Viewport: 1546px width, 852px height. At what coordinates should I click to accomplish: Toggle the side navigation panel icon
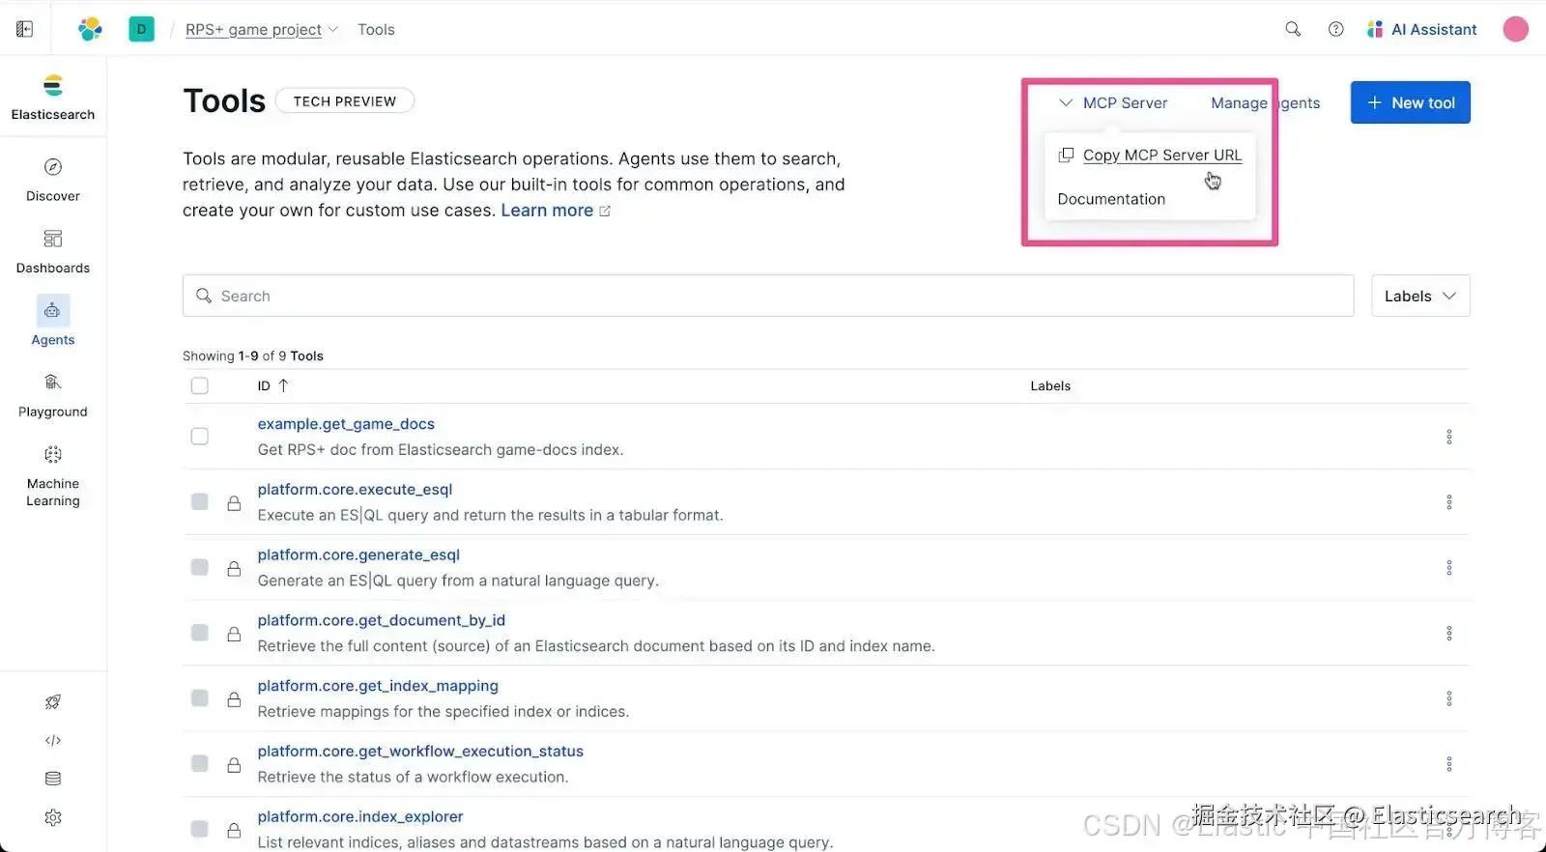25,29
